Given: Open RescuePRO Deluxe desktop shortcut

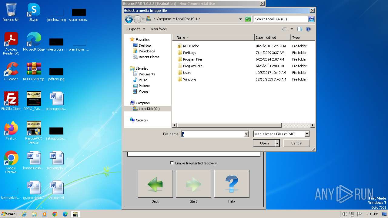Looking at the screenshot, I should [x=34, y=133].
